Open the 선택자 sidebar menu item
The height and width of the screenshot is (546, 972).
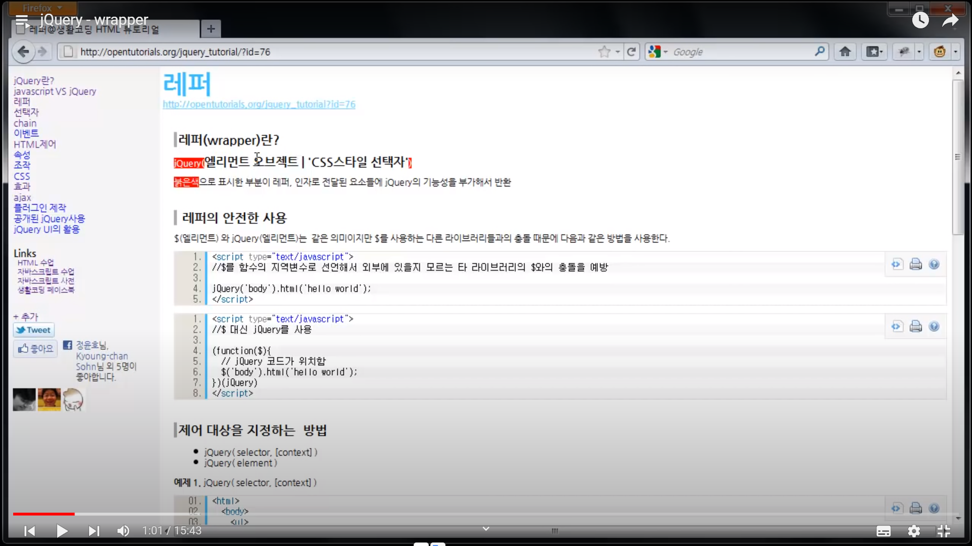coord(26,112)
